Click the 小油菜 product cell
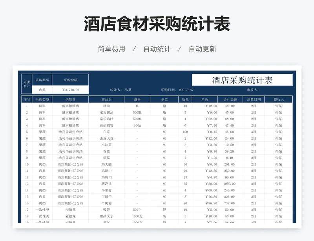Image resolution: width=314 pixels, height=241 pixels. tap(106, 145)
